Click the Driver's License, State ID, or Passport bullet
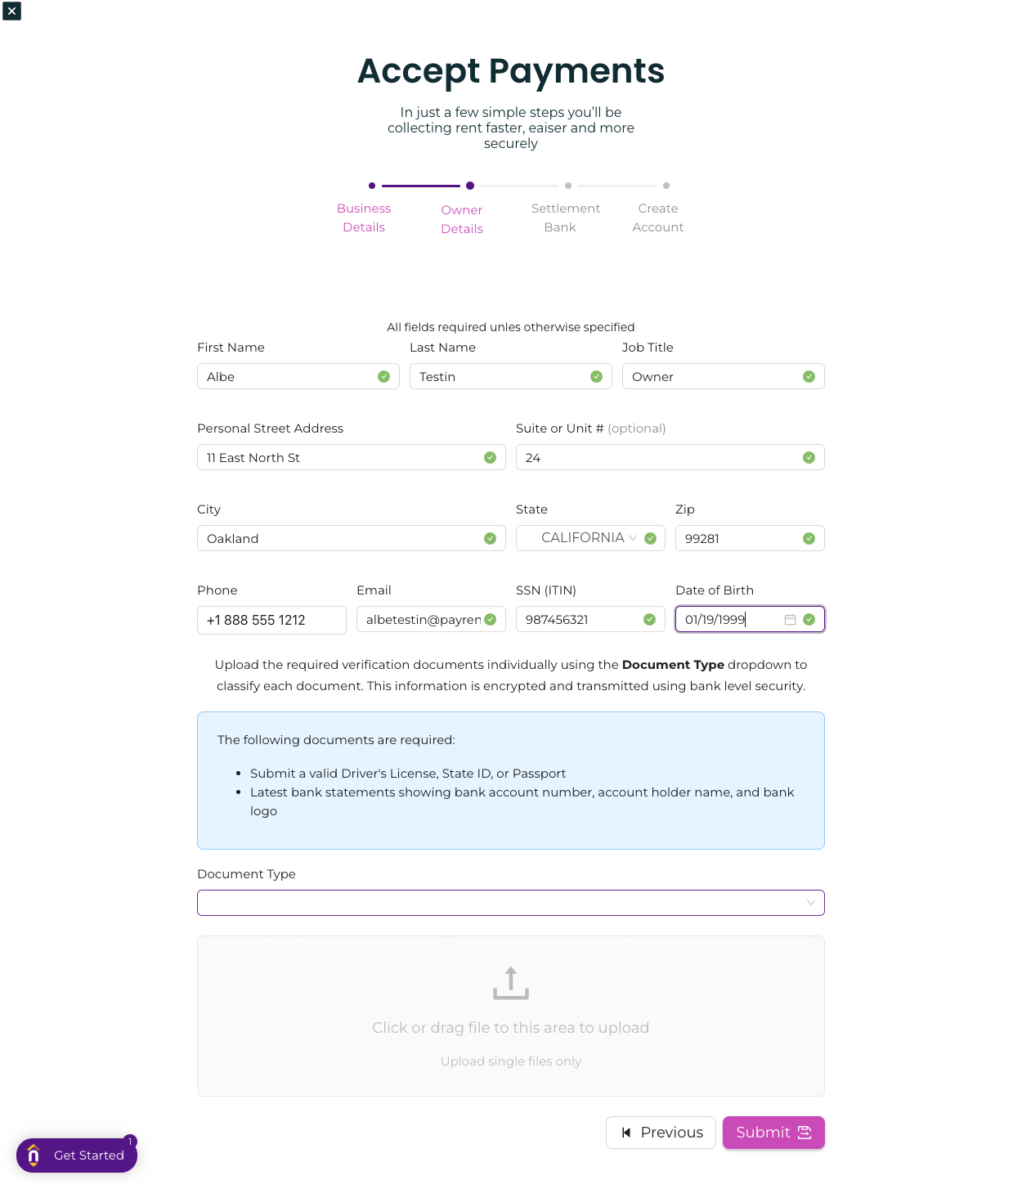The image size is (1022, 1189). (408, 774)
